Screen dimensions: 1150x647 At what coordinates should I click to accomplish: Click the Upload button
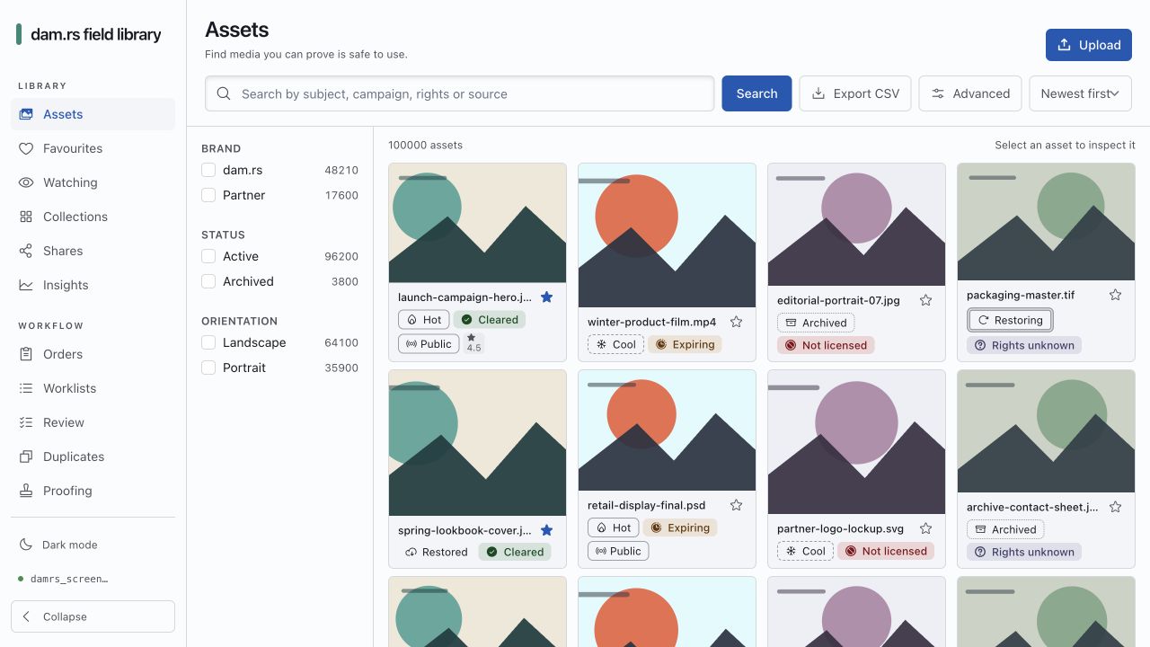coord(1089,45)
